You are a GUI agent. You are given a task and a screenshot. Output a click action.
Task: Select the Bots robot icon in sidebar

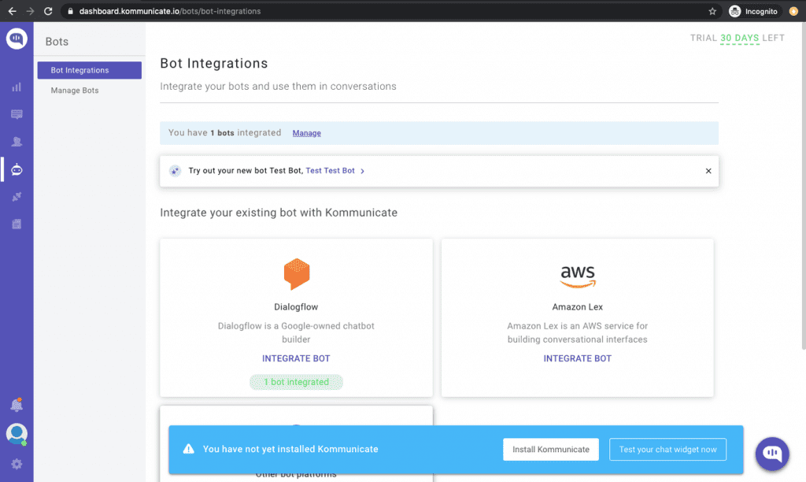[17, 169]
